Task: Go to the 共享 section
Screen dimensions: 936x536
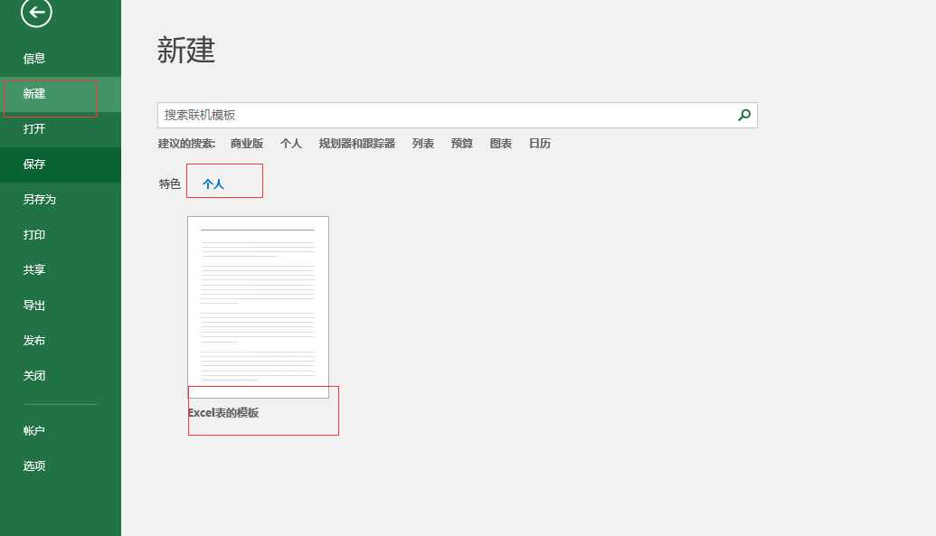Action: [61, 269]
